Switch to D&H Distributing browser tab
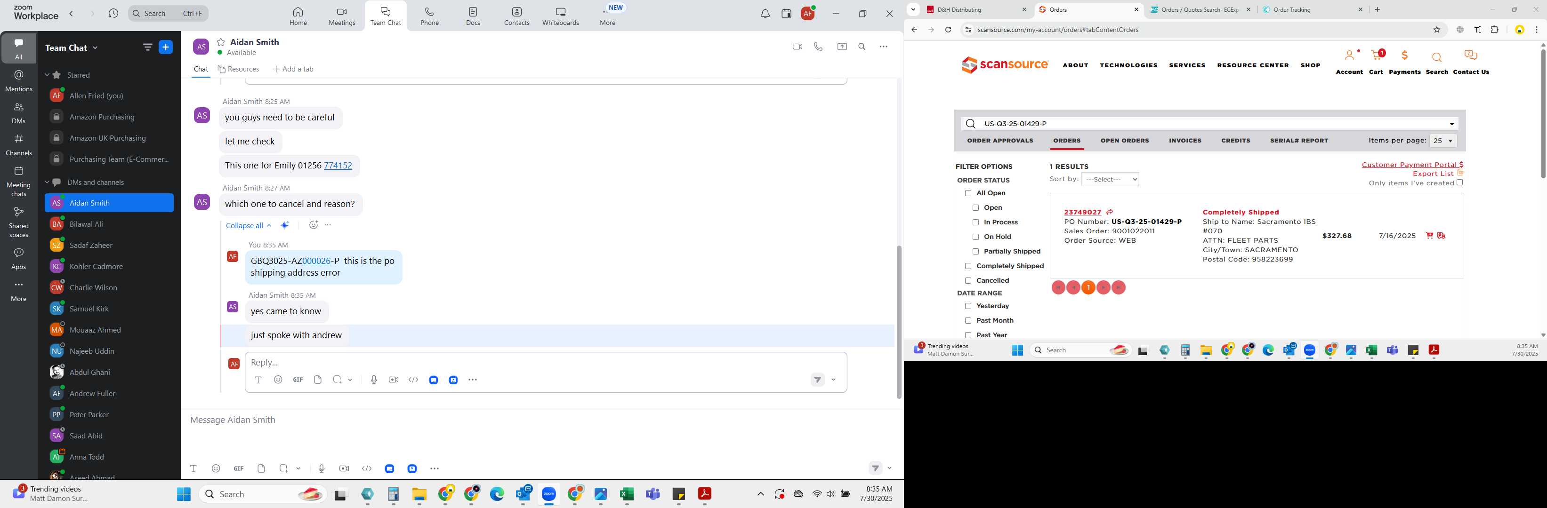The height and width of the screenshot is (508, 1547). 976,9
